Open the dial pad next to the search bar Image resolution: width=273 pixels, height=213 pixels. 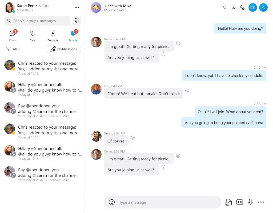click(77, 21)
